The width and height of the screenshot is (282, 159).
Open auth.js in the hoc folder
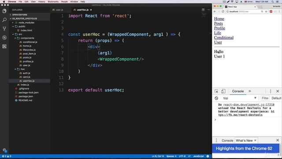pyautogui.click(x=26, y=73)
